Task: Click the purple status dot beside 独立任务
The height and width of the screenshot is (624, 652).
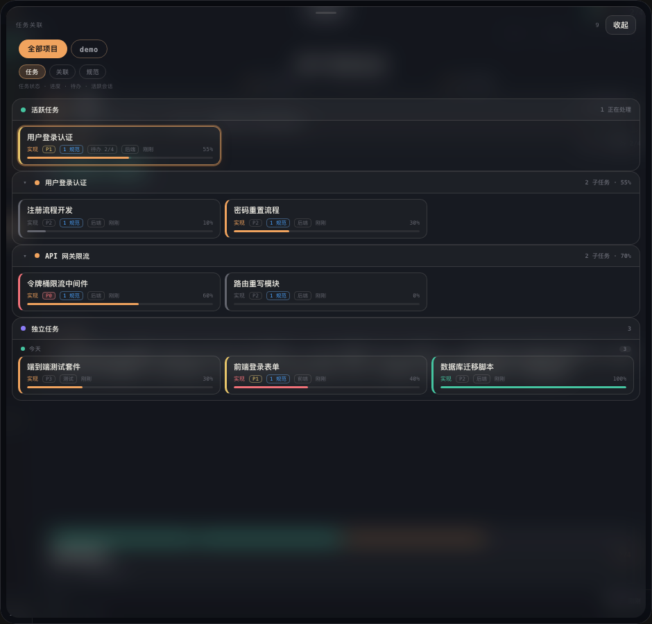Action: click(24, 329)
